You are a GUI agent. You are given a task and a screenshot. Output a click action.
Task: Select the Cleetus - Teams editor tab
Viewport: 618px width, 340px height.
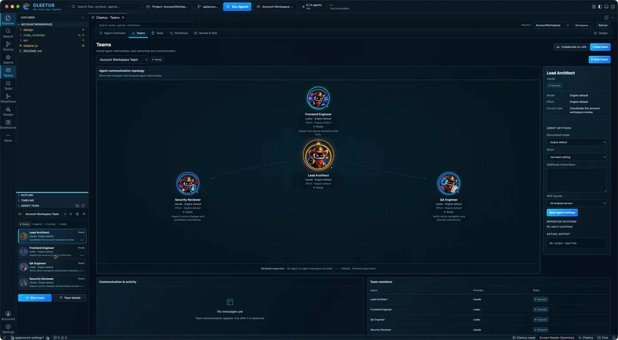[x=108, y=18]
